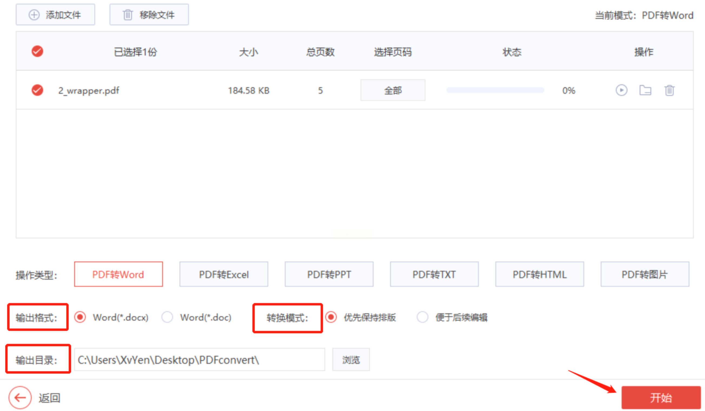Click the play icon for 2_wrapper.pdf

621,90
